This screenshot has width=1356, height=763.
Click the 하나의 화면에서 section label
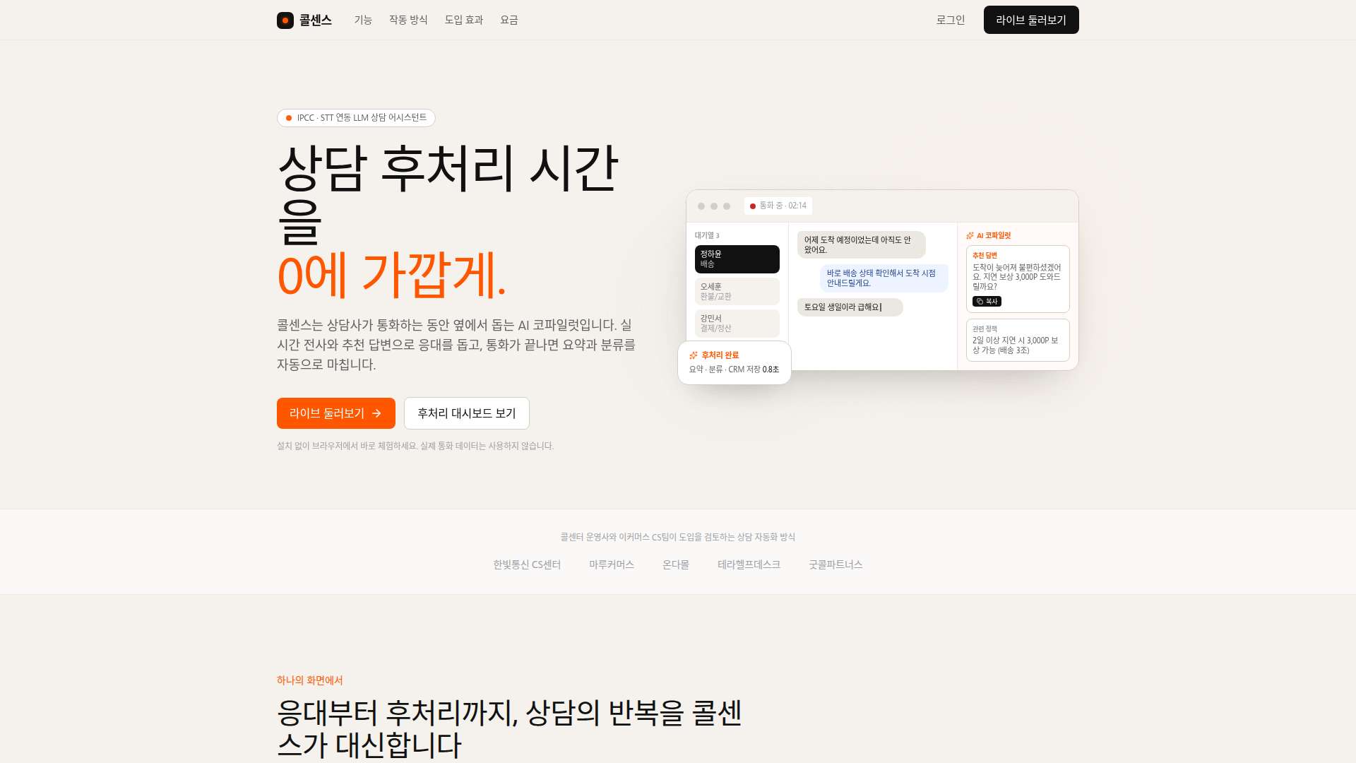pos(310,680)
